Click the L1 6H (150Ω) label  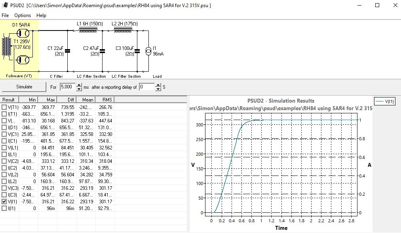pyautogui.click(x=90, y=24)
